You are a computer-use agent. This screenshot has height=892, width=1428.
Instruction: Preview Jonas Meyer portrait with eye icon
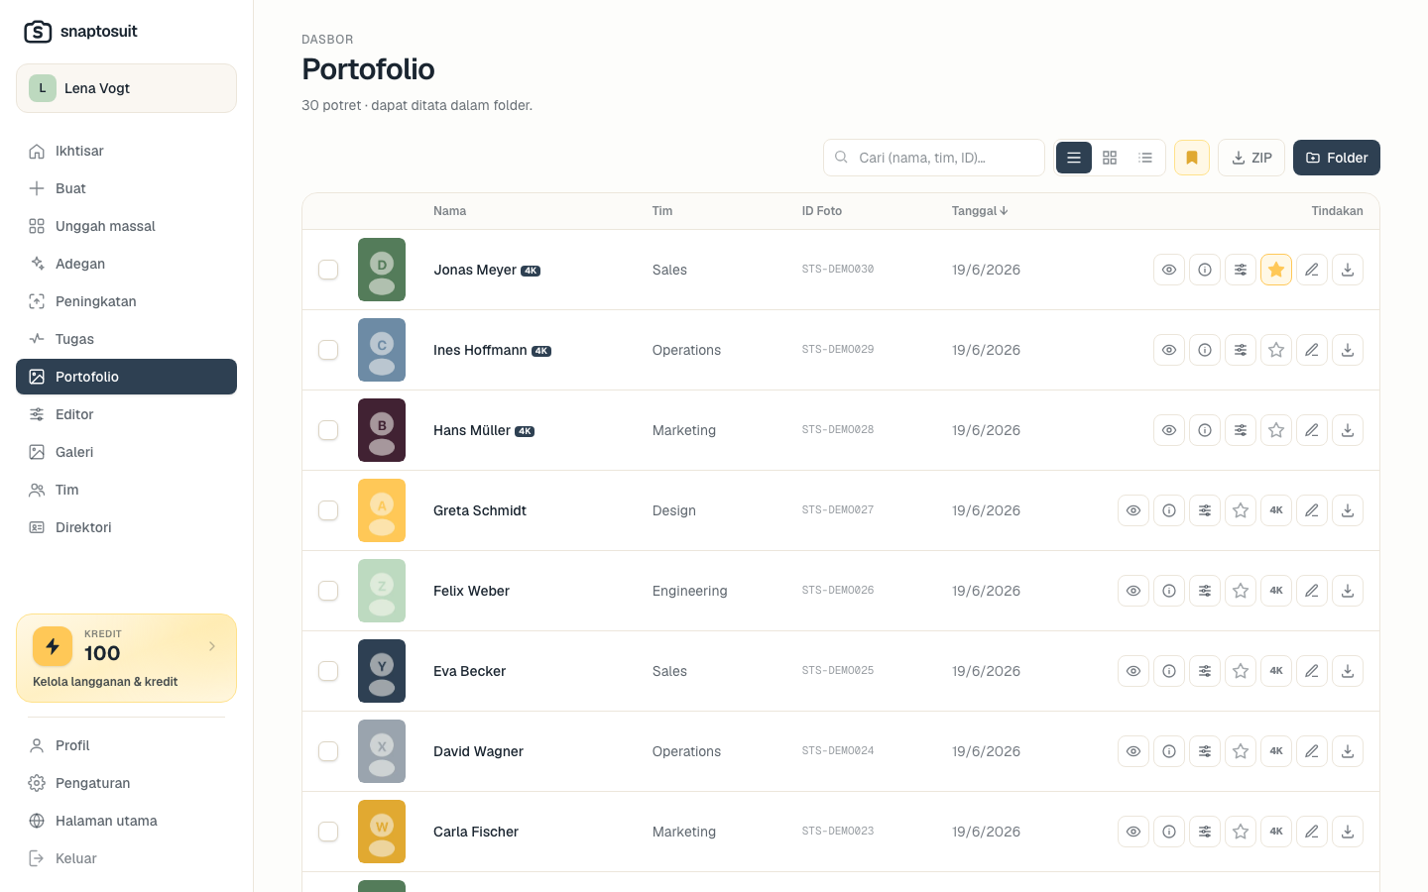coord(1169,270)
